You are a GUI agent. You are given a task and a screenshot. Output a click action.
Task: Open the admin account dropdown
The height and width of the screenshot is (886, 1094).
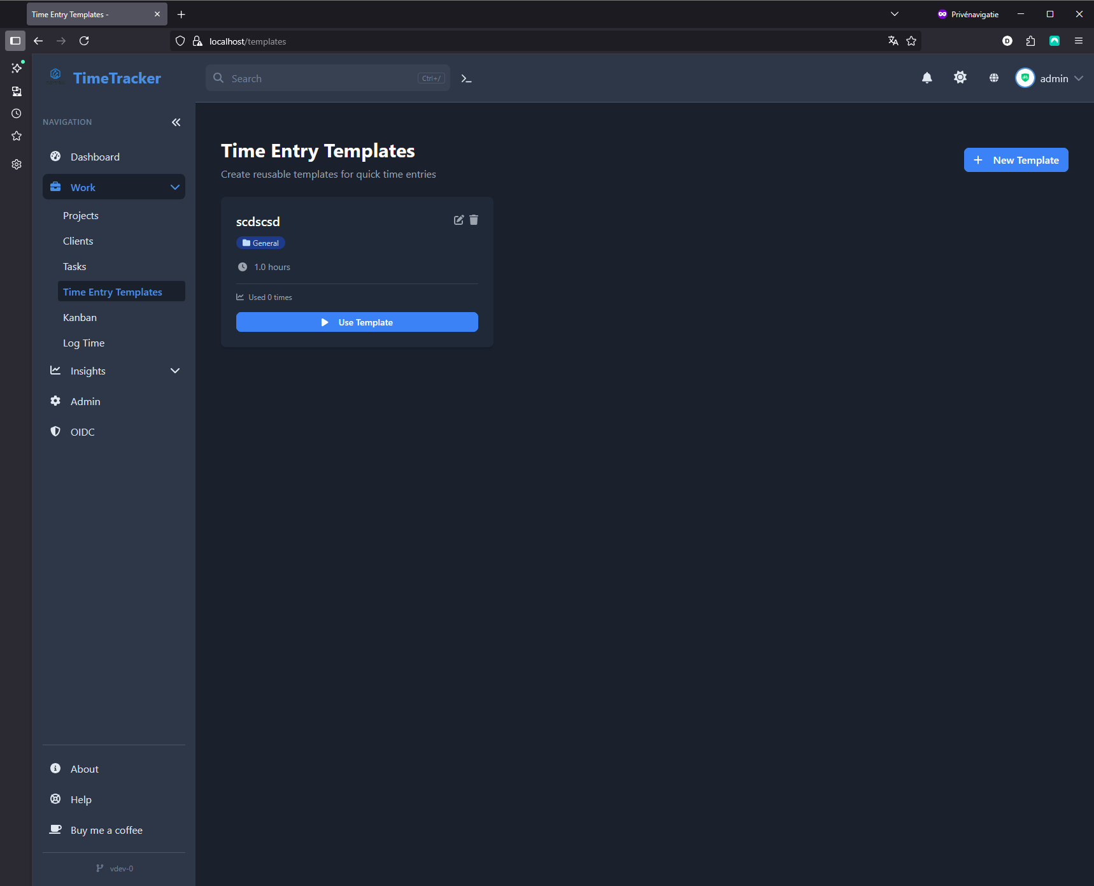[1049, 78]
